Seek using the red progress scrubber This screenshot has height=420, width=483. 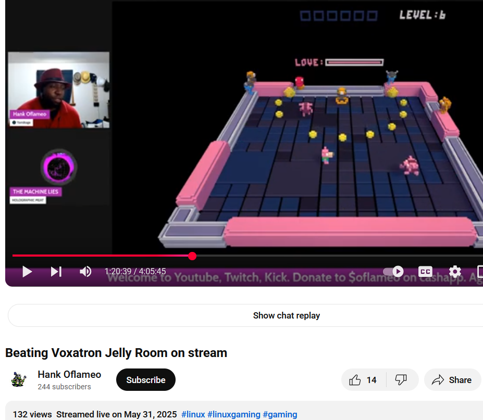click(192, 256)
